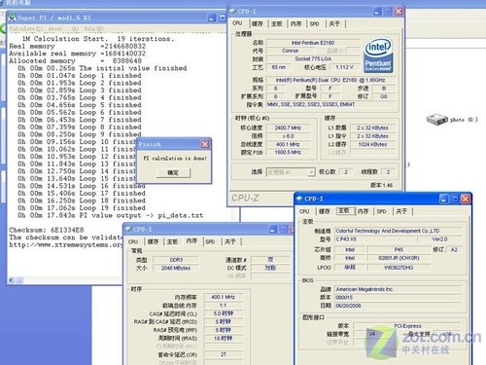Maximize the CPU-Z mainboard window
Screen dimensions: 486x365
[455, 199]
